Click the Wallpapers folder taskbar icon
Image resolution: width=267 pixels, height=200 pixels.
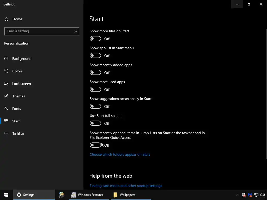coord(115,195)
